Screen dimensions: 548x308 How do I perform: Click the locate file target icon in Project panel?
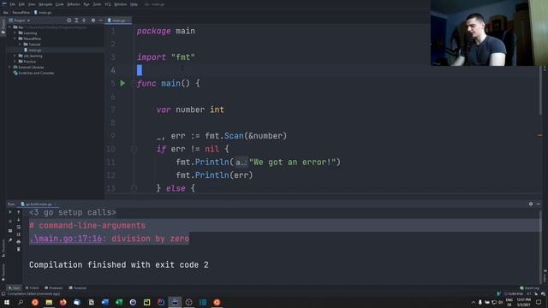click(x=68, y=21)
